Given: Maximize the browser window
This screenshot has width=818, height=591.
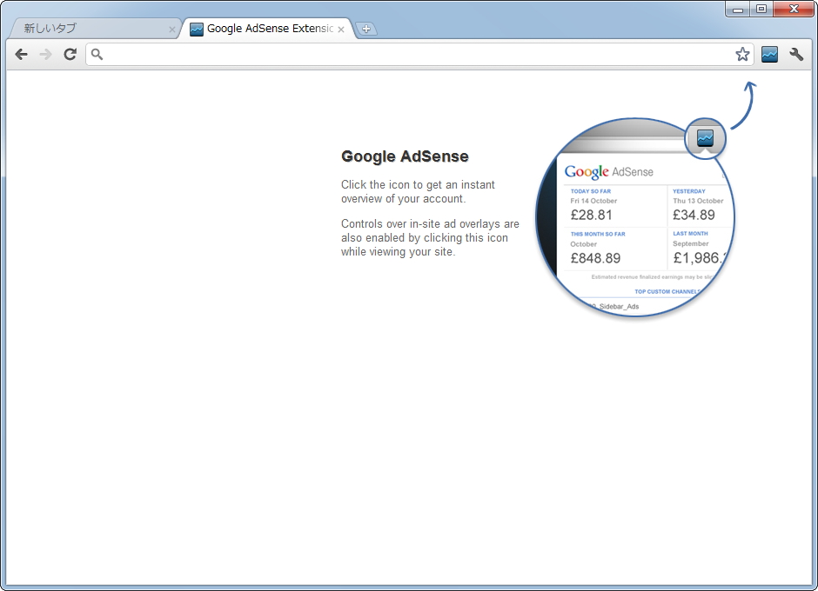Looking at the screenshot, I should (761, 10).
